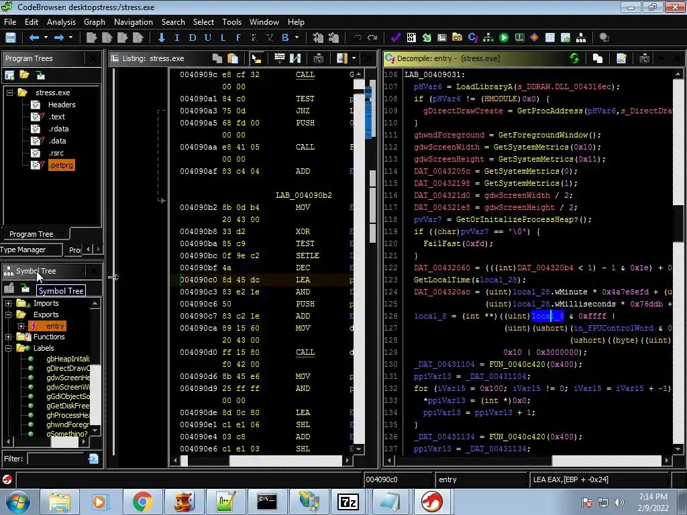The height and width of the screenshot is (515, 687).
Task: Jump to next instruction with the I icon
Action: 177,38
